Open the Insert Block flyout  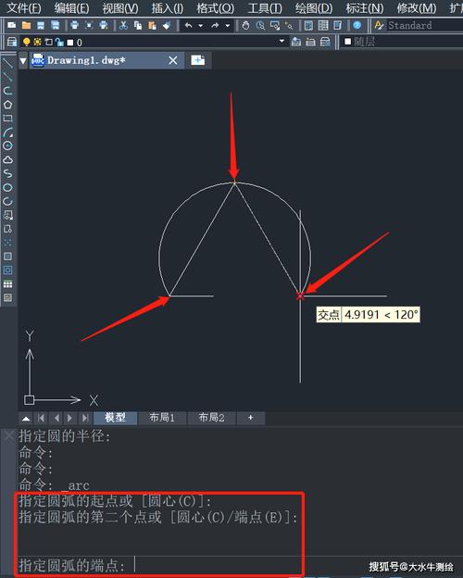[7, 215]
